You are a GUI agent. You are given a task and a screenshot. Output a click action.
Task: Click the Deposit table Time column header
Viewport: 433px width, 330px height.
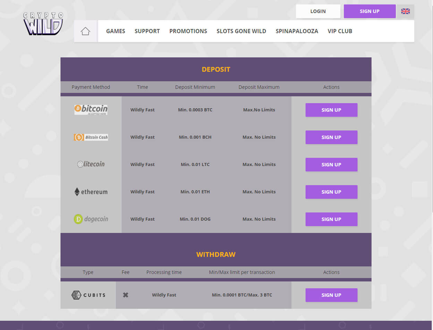click(x=142, y=87)
